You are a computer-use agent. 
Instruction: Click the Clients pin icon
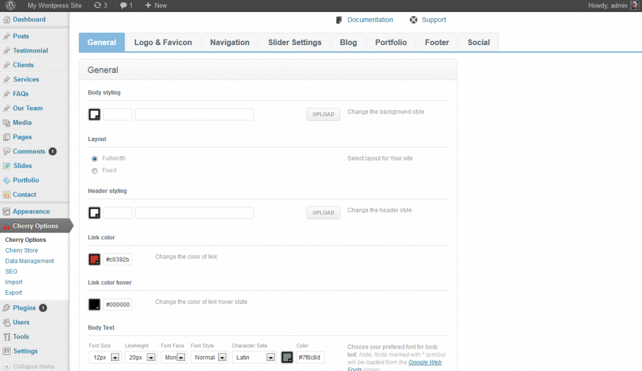[x=6, y=65]
